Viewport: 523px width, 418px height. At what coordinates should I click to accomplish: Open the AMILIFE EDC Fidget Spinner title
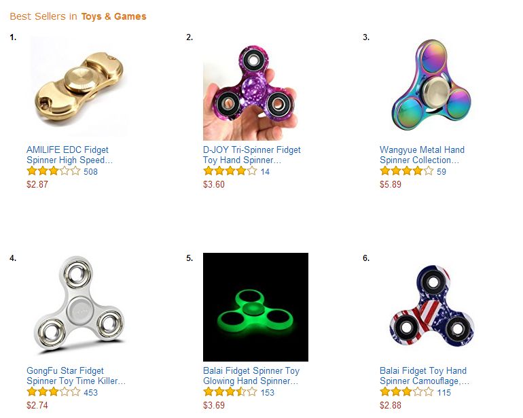(70, 155)
